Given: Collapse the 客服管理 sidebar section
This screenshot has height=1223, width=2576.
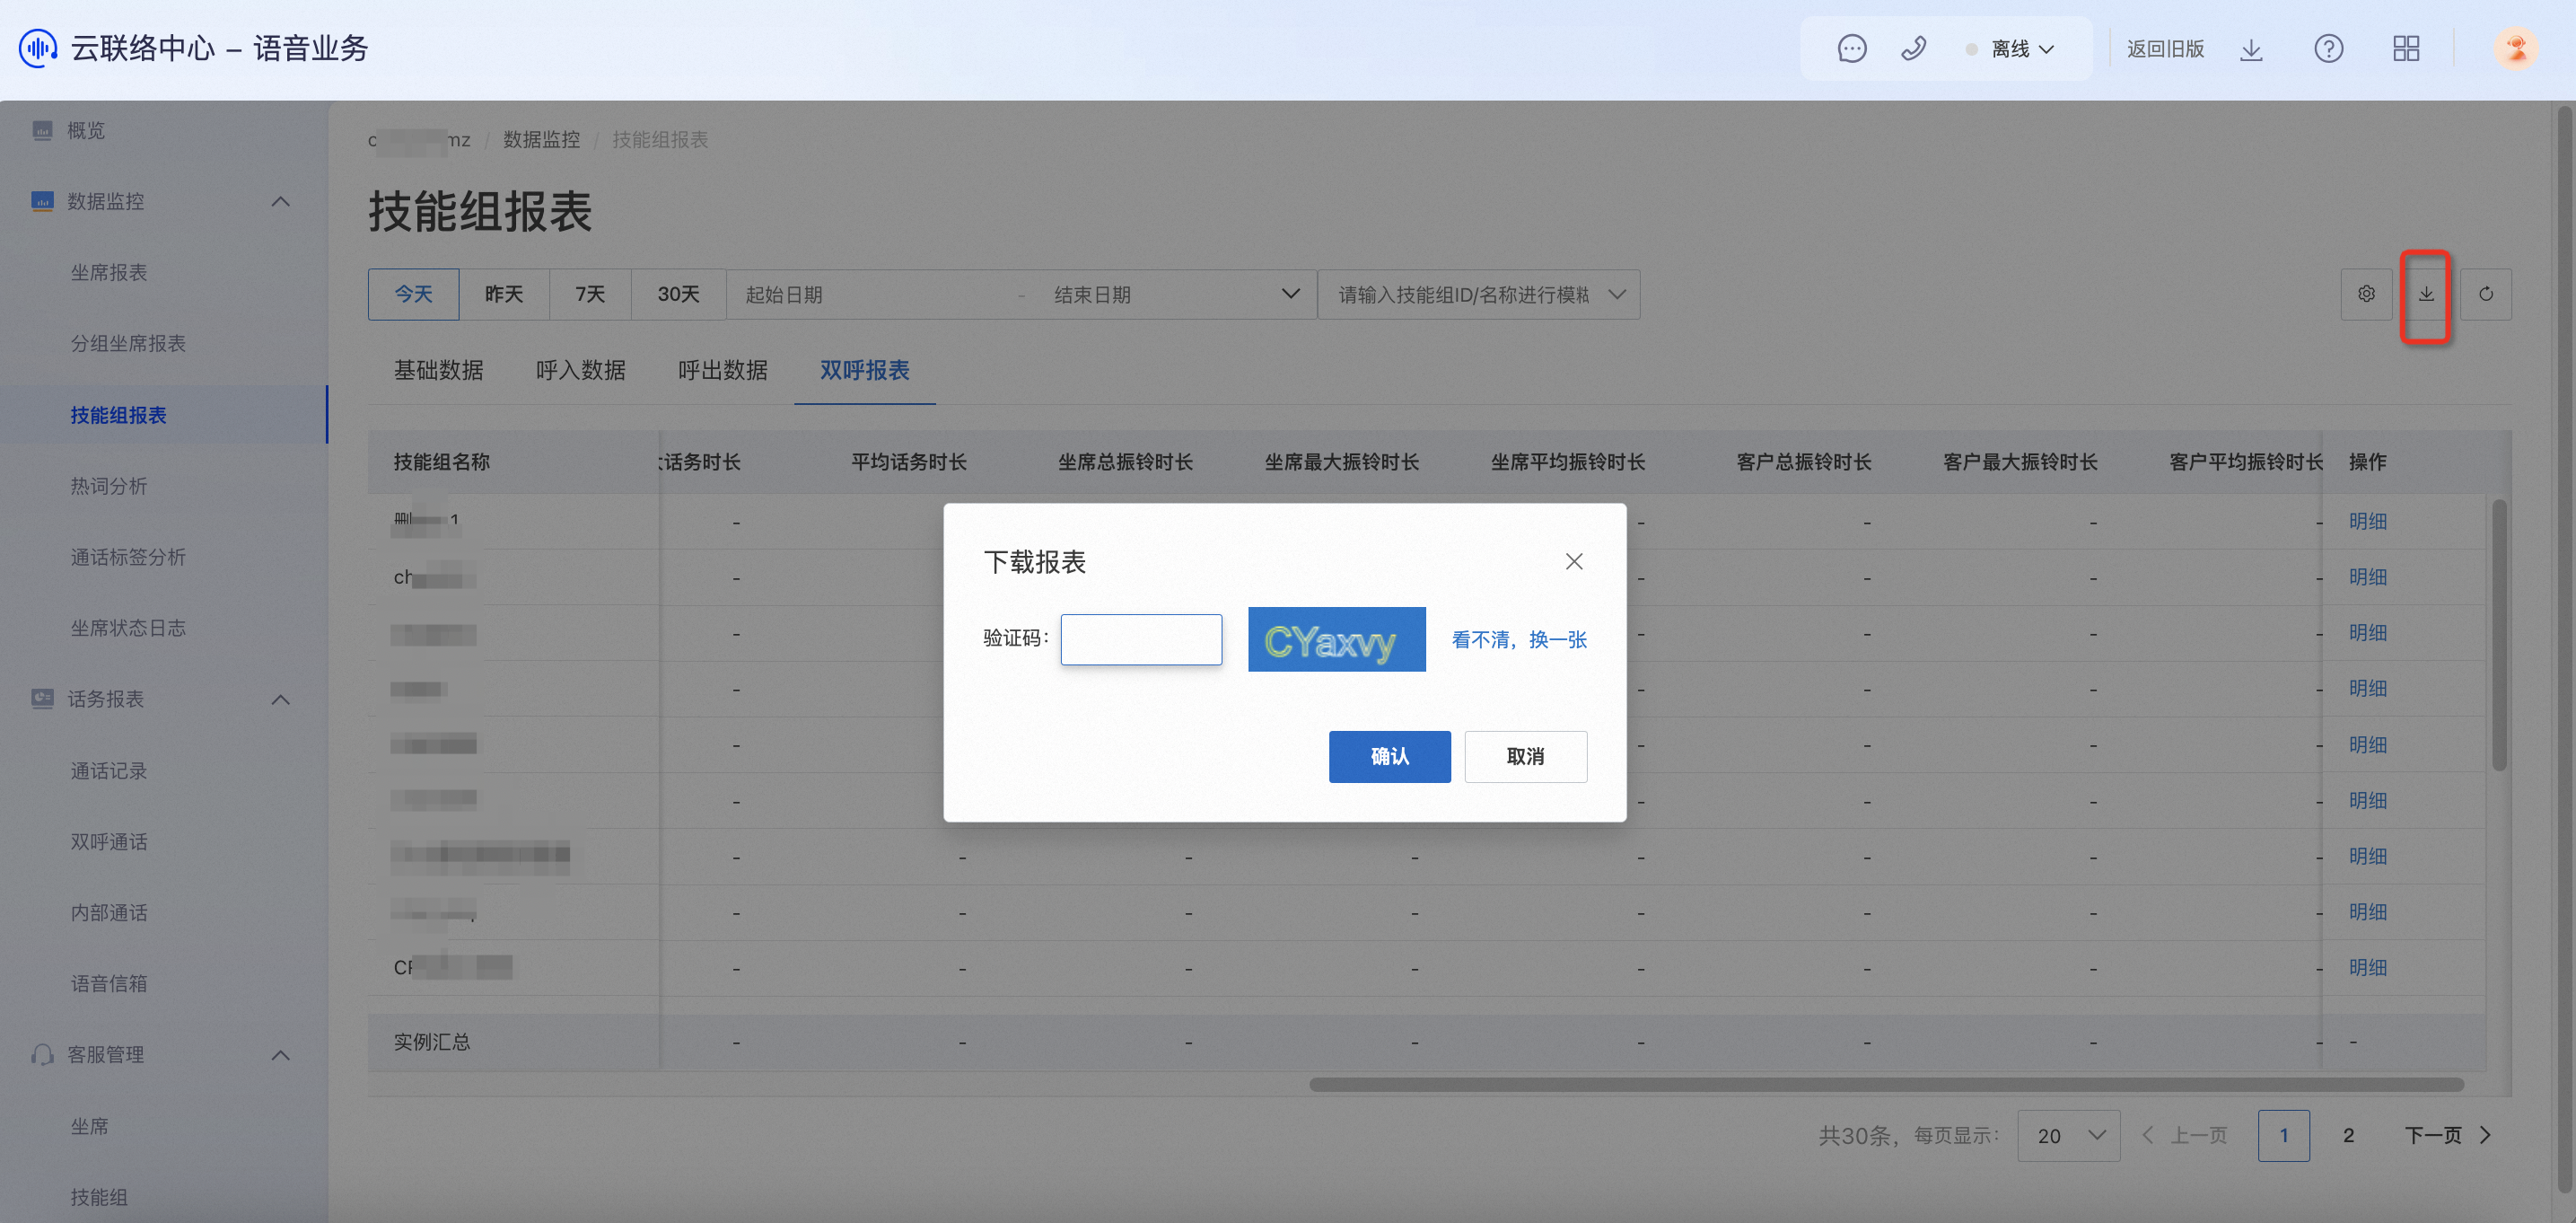Looking at the screenshot, I should click(x=280, y=1055).
